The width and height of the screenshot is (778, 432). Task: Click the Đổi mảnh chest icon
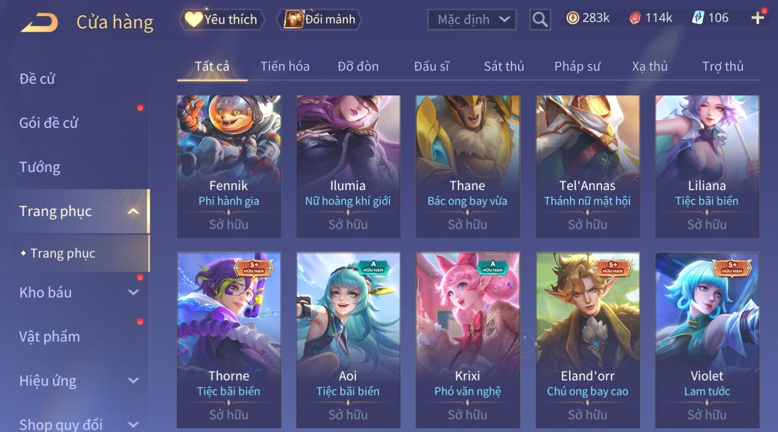(293, 20)
